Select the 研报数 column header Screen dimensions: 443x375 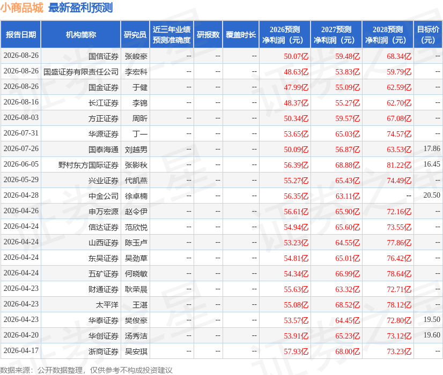coord(208,34)
